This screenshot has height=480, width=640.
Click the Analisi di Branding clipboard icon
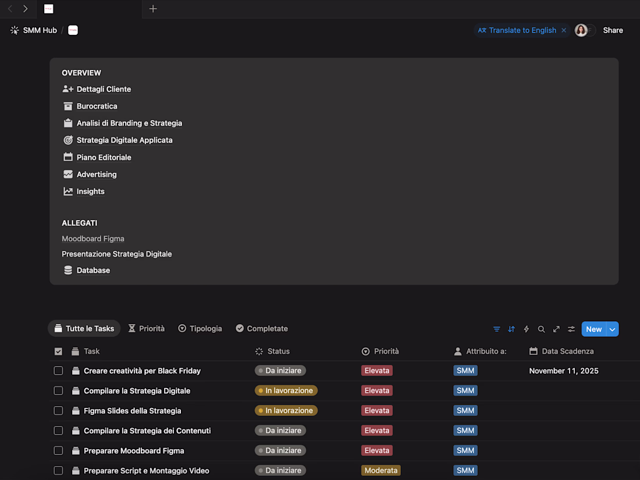coord(67,123)
